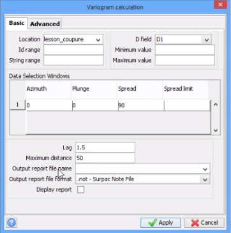
Task: Enable the Display report checkbox
Action: [81, 190]
